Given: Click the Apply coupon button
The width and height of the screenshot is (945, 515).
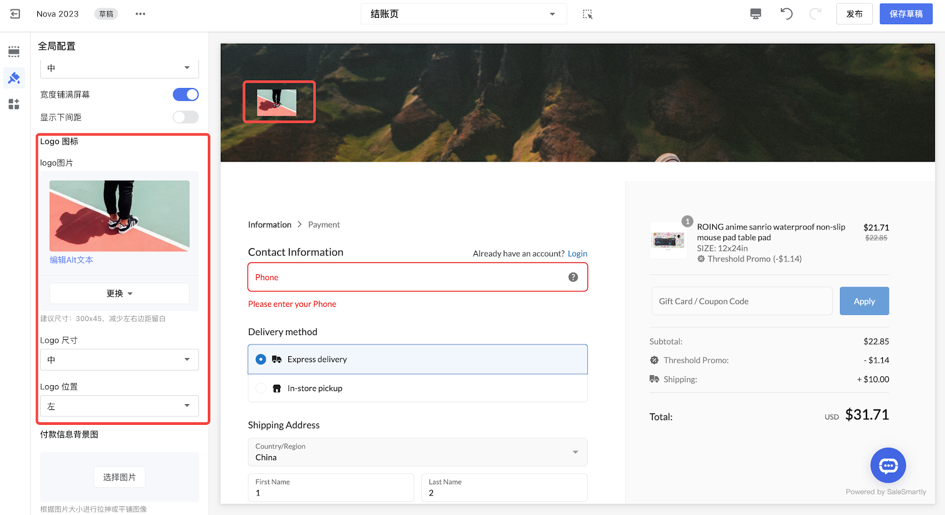Looking at the screenshot, I should [864, 301].
